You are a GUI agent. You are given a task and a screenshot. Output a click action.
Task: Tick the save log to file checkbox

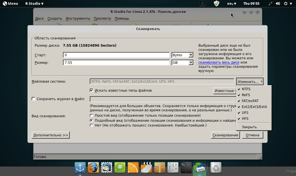pyautogui.click(x=33, y=99)
